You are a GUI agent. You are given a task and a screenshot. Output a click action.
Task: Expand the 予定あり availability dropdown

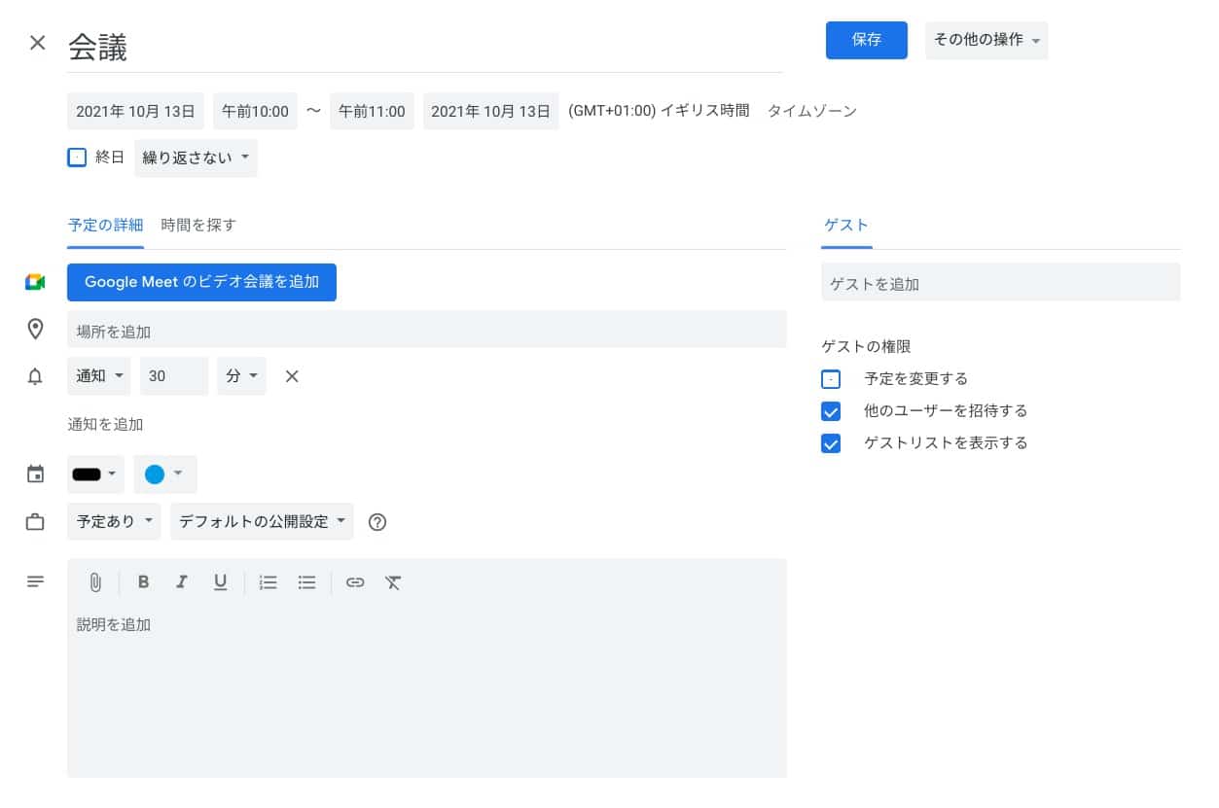pos(115,522)
